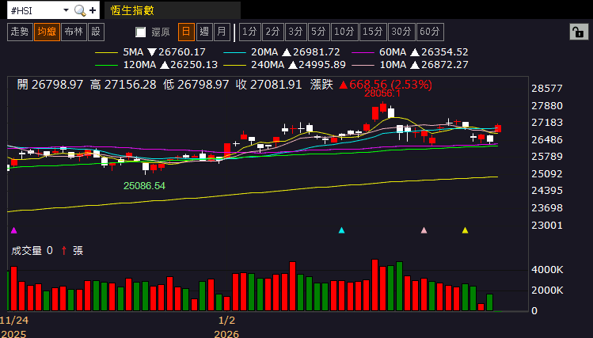
Task: Select the 60分 interval button
Action: coord(430,32)
